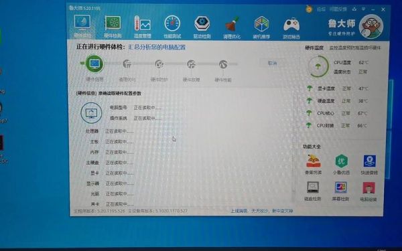Open the 温度管理 temperature management tab
The height and width of the screenshot is (251, 402).
click(x=143, y=27)
